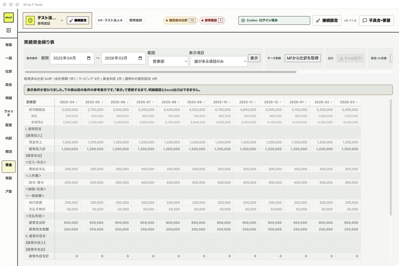Viewport: 399px width, 266px height.
Task: Expand the テスト法 company selector chevron
Action: click(x=62, y=20)
